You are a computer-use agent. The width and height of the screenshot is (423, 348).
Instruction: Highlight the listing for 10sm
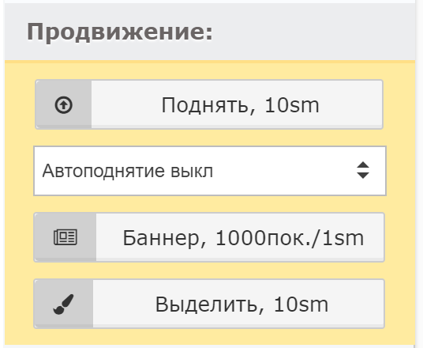tap(209, 304)
